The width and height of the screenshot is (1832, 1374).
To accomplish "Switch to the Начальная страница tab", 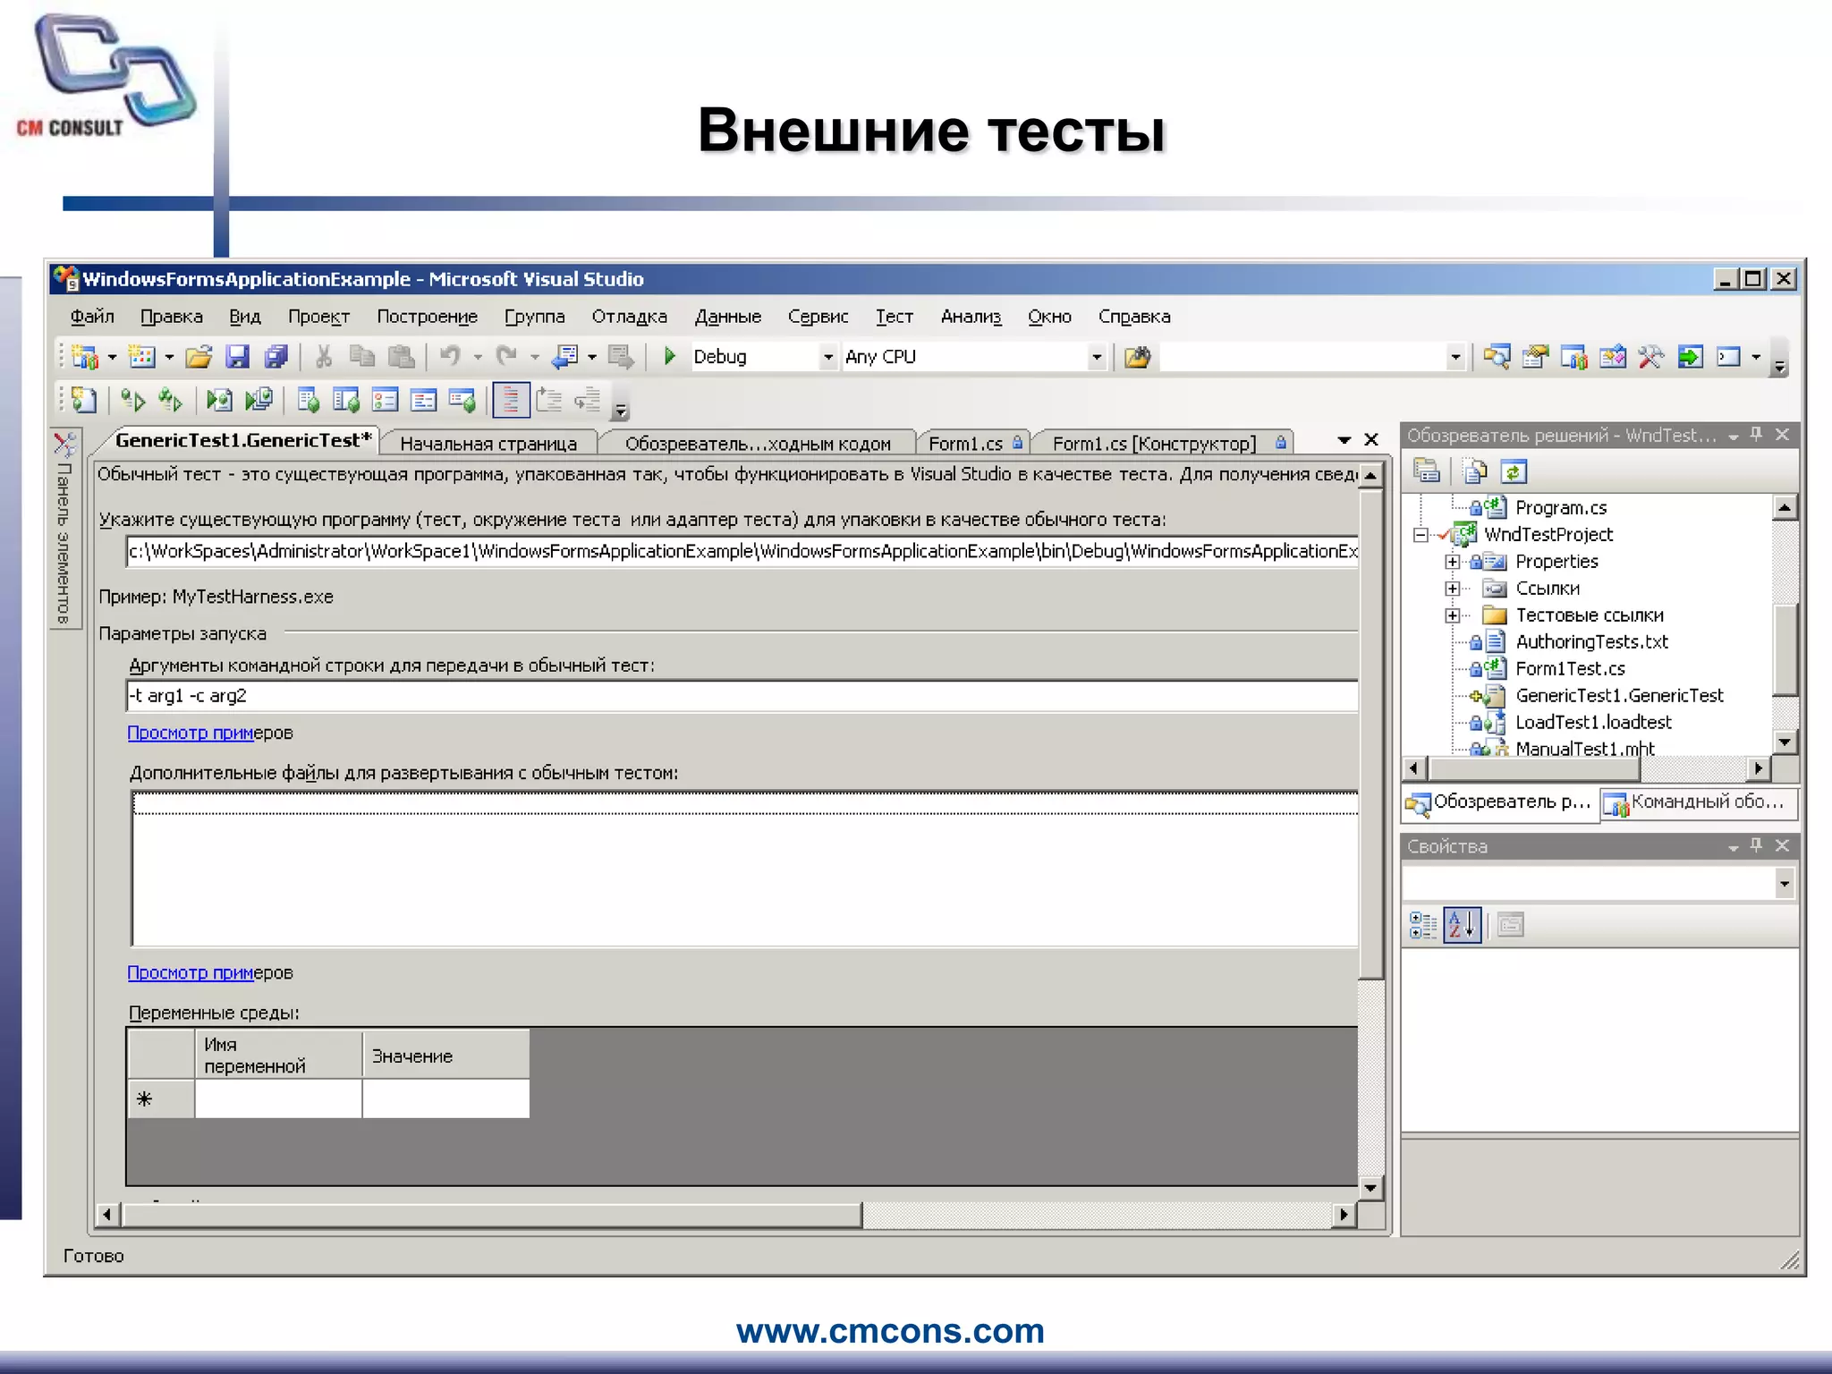I will pyautogui.click(x=488, y=443).
